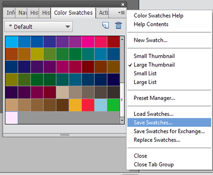Choose Load Swatches...
Viewport: 213px width, 175px height.
pyautogui.click(x=153, y=114)
